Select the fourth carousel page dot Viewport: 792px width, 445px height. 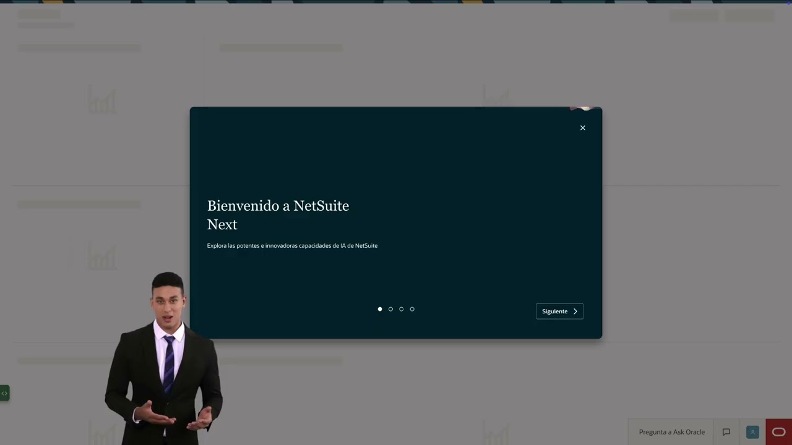tap(412, 309)
